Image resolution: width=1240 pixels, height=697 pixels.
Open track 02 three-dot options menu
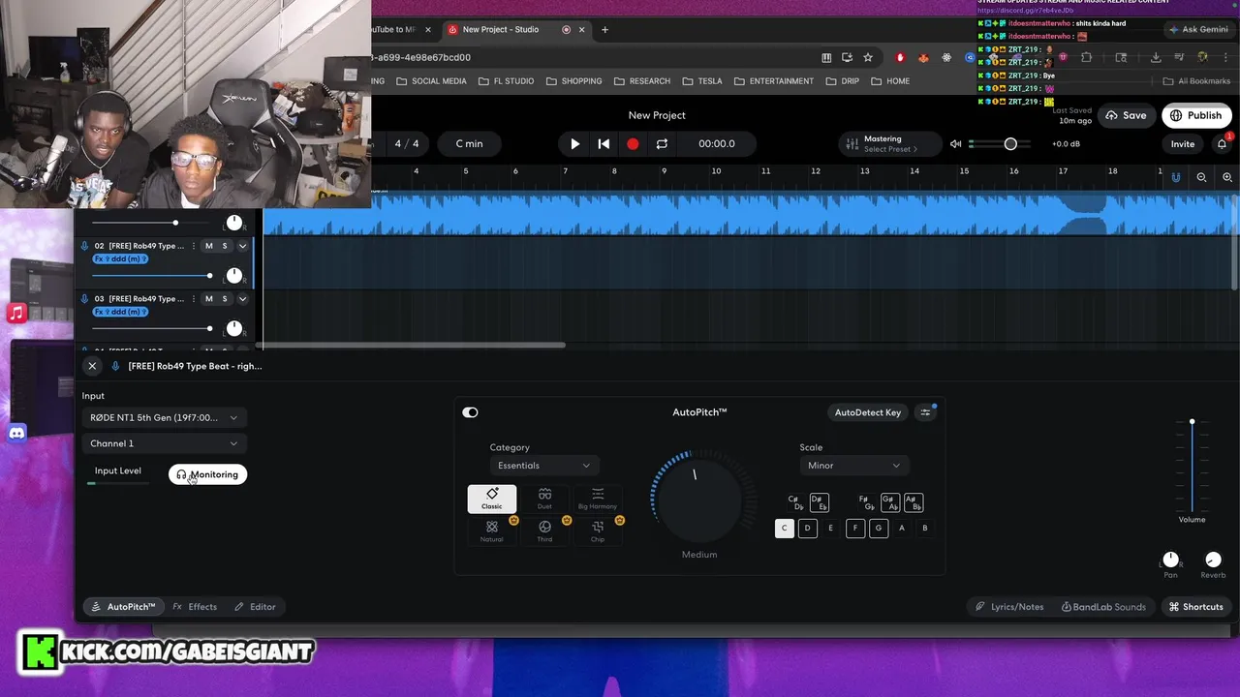(194, 246)
